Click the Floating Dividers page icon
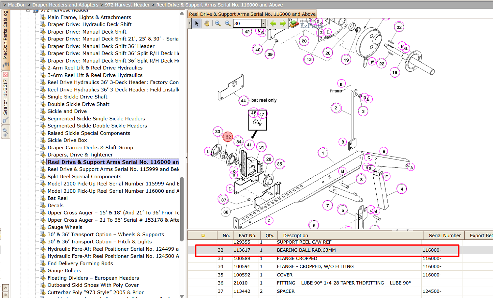The width and height of the screenshot is (493, 298). (43, 278)
